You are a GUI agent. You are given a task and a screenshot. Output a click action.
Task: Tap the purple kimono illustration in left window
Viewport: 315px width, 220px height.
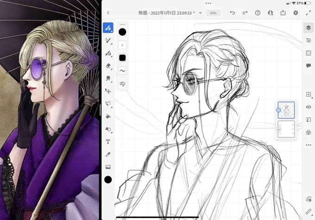click(x=50, y=110)
